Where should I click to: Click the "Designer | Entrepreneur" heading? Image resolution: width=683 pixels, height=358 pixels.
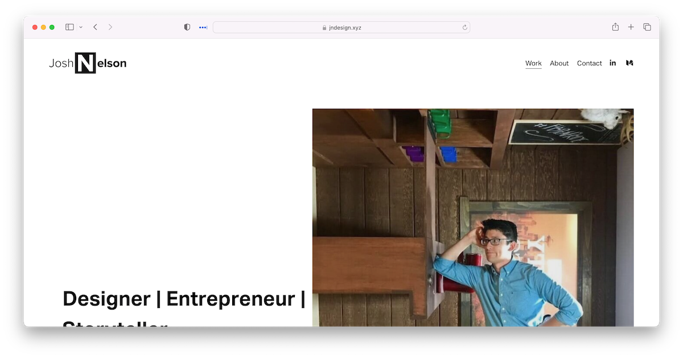click(183, 299)
